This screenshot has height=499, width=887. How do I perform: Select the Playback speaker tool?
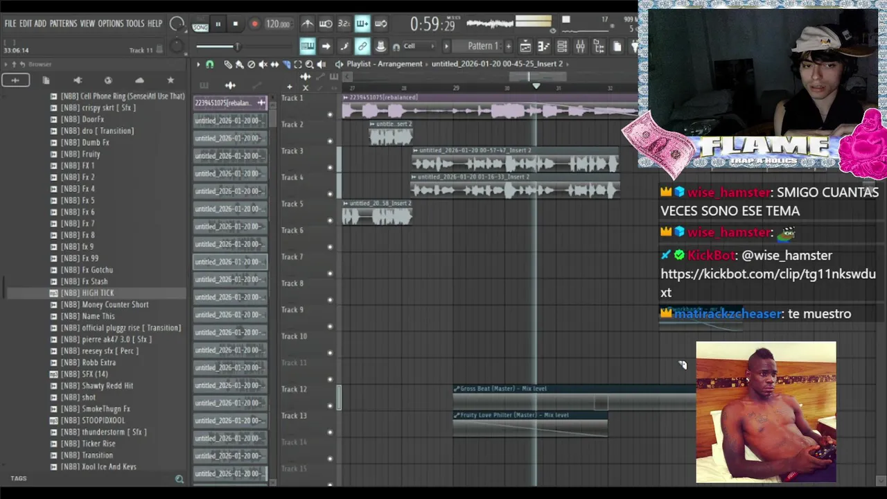tap(322, 64)
